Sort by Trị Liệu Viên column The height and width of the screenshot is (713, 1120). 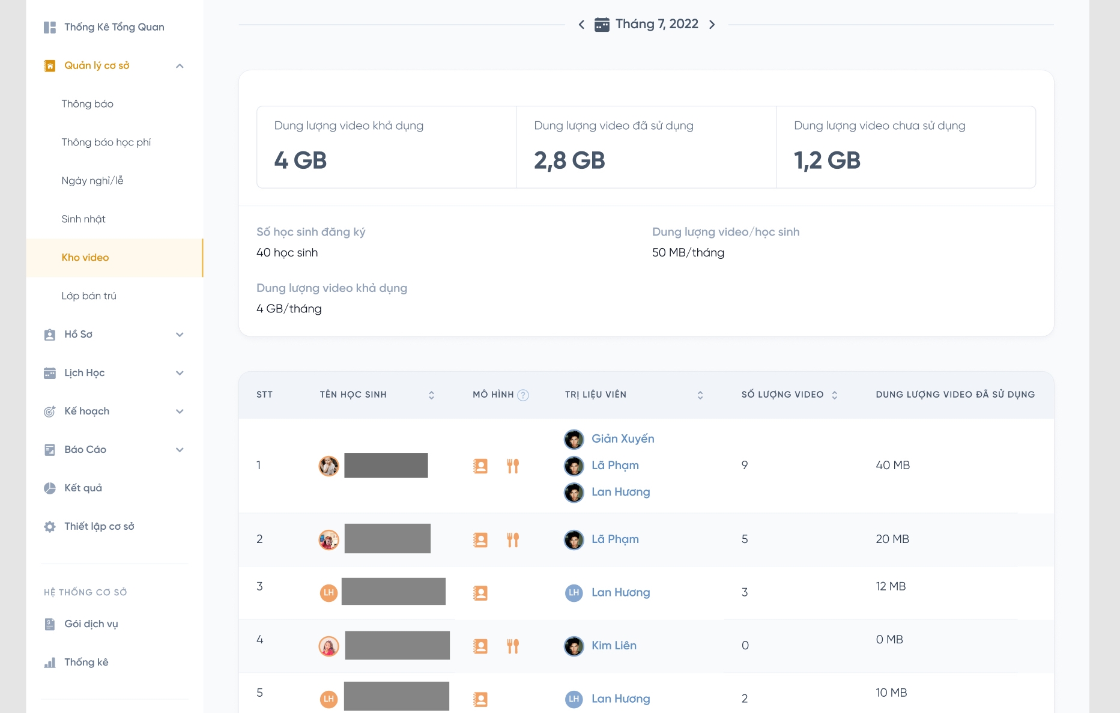(x=700, y=395)
